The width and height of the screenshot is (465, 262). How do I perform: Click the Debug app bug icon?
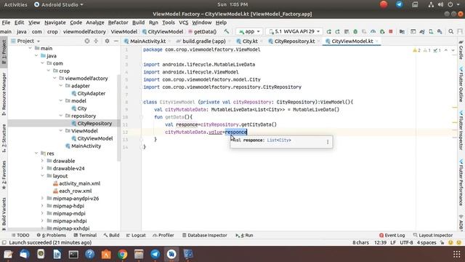355,31
